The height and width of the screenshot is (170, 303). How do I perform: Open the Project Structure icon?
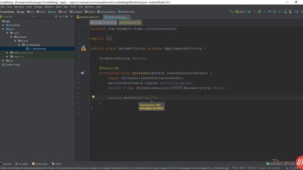[x=296, y=12]
